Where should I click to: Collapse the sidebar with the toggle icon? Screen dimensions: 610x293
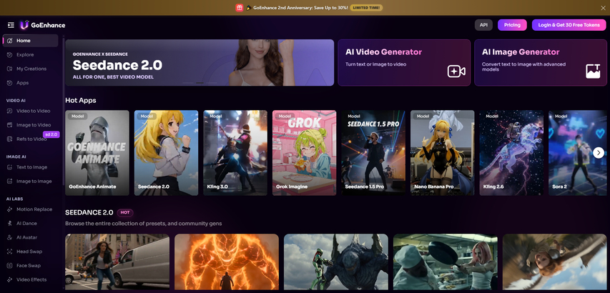point(11,25)
